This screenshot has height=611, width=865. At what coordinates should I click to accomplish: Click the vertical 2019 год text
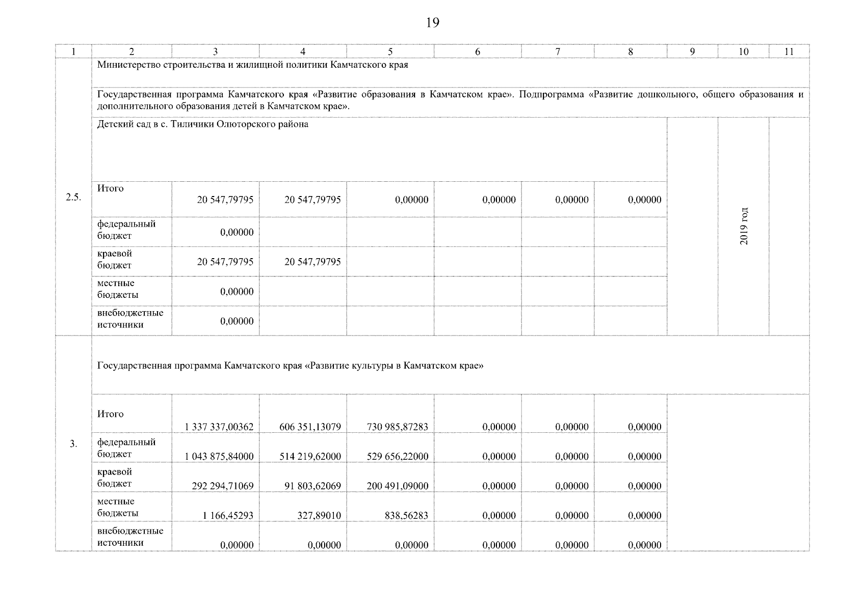click(x=744, y=226)
